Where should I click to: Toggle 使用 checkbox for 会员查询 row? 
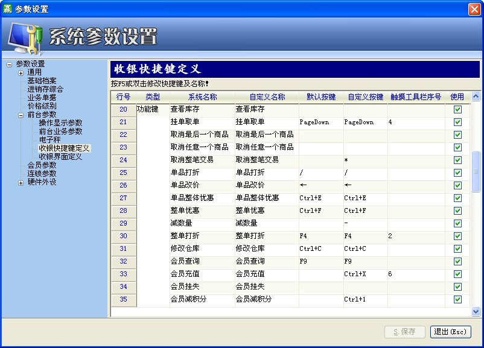pyautogui.click(x=457, y=261)
